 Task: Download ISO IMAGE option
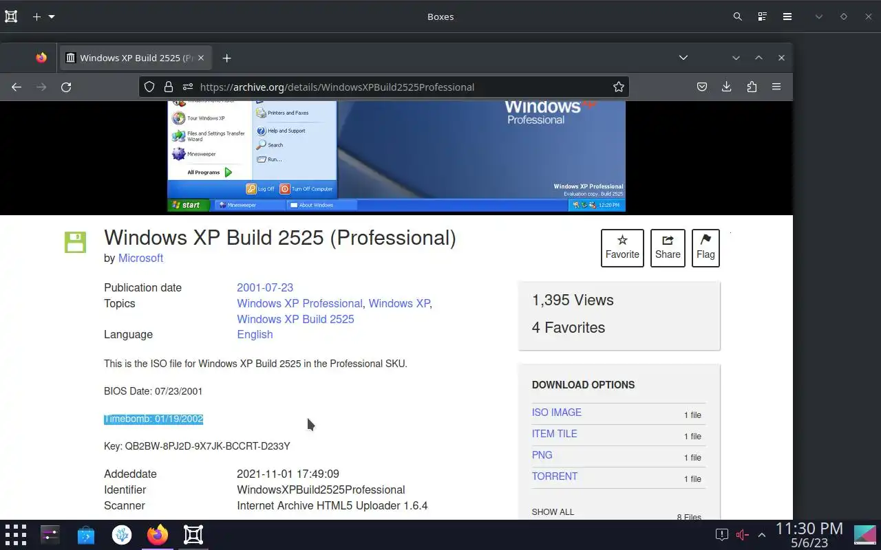[x=556, y=412]
